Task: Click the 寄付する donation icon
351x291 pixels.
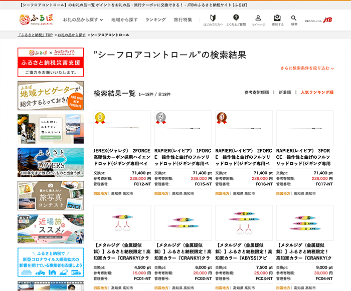Action: (x=277, y=20)
